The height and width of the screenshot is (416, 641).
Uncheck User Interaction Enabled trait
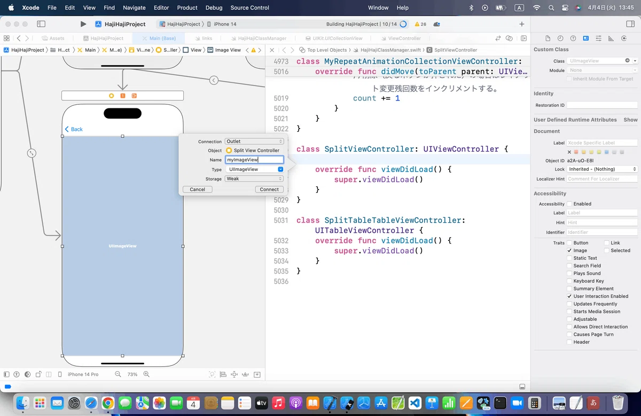[569, 296]
